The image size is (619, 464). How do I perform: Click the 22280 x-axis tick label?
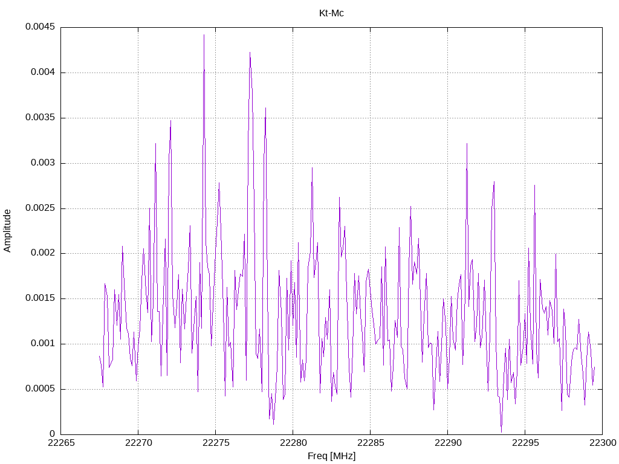(293, 443)
